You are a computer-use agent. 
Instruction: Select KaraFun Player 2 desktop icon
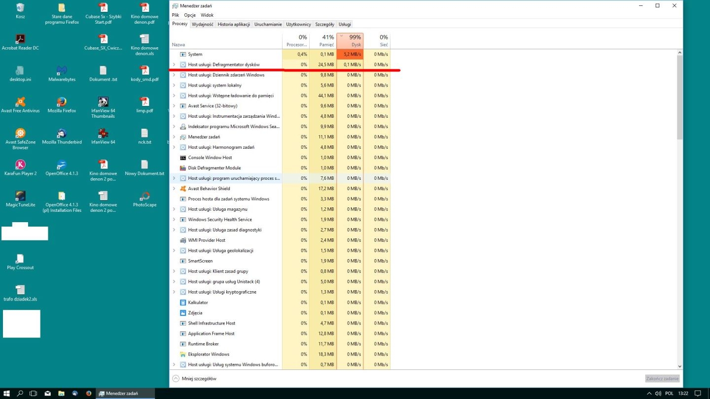[20, 167]
